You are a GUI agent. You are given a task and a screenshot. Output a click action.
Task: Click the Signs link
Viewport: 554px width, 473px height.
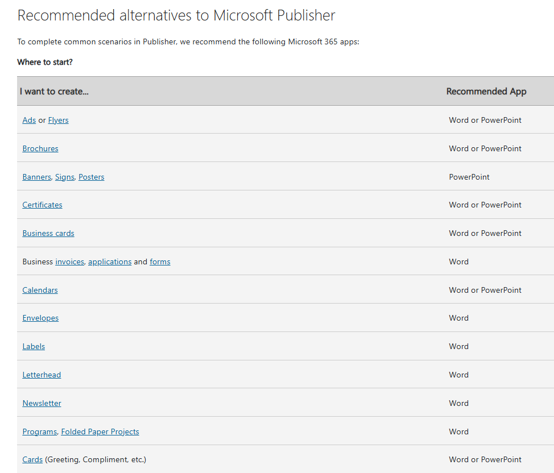click(x=65, y=177)
